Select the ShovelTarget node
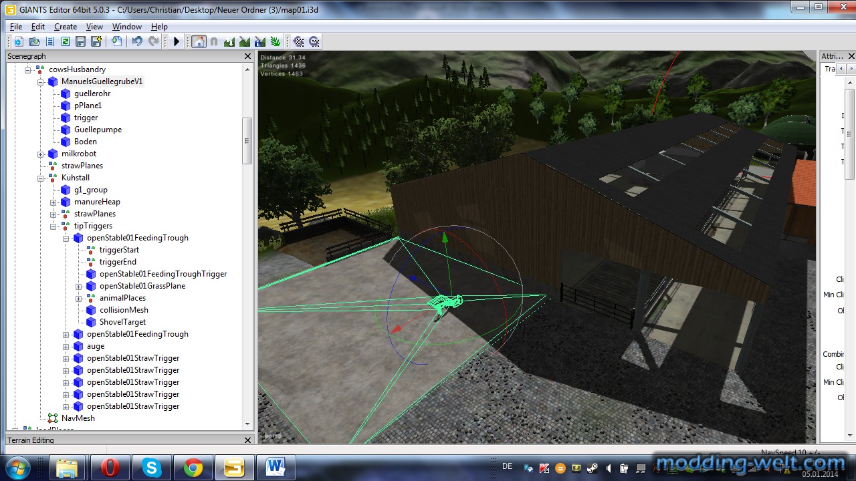The image size is (856, 481). click(x=122, y=322)
